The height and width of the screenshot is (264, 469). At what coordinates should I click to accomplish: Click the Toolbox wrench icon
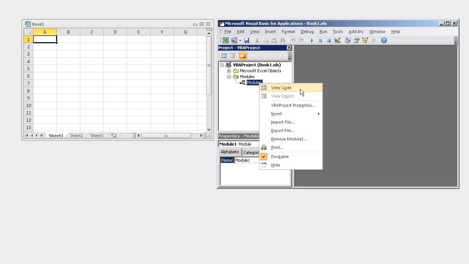tap(373, 40)
